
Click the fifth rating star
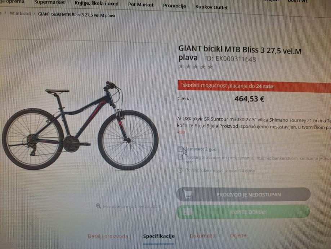210,67
